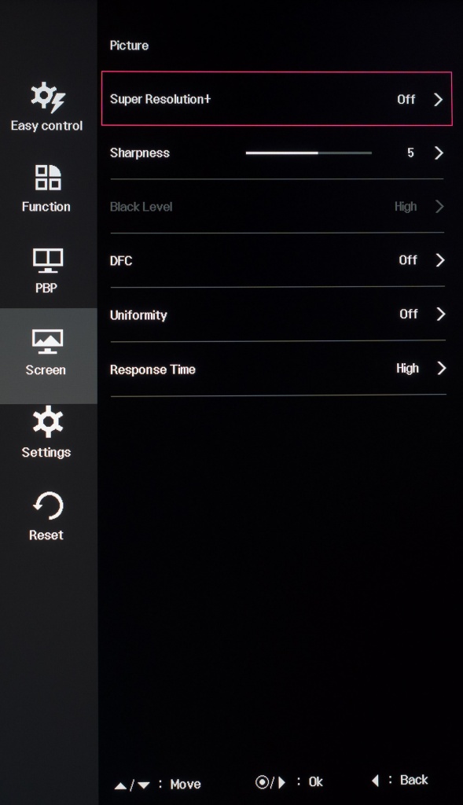This screenshot has height=805, width=463.
Task: Open the Settings gear icon
Action: [48, 421]
